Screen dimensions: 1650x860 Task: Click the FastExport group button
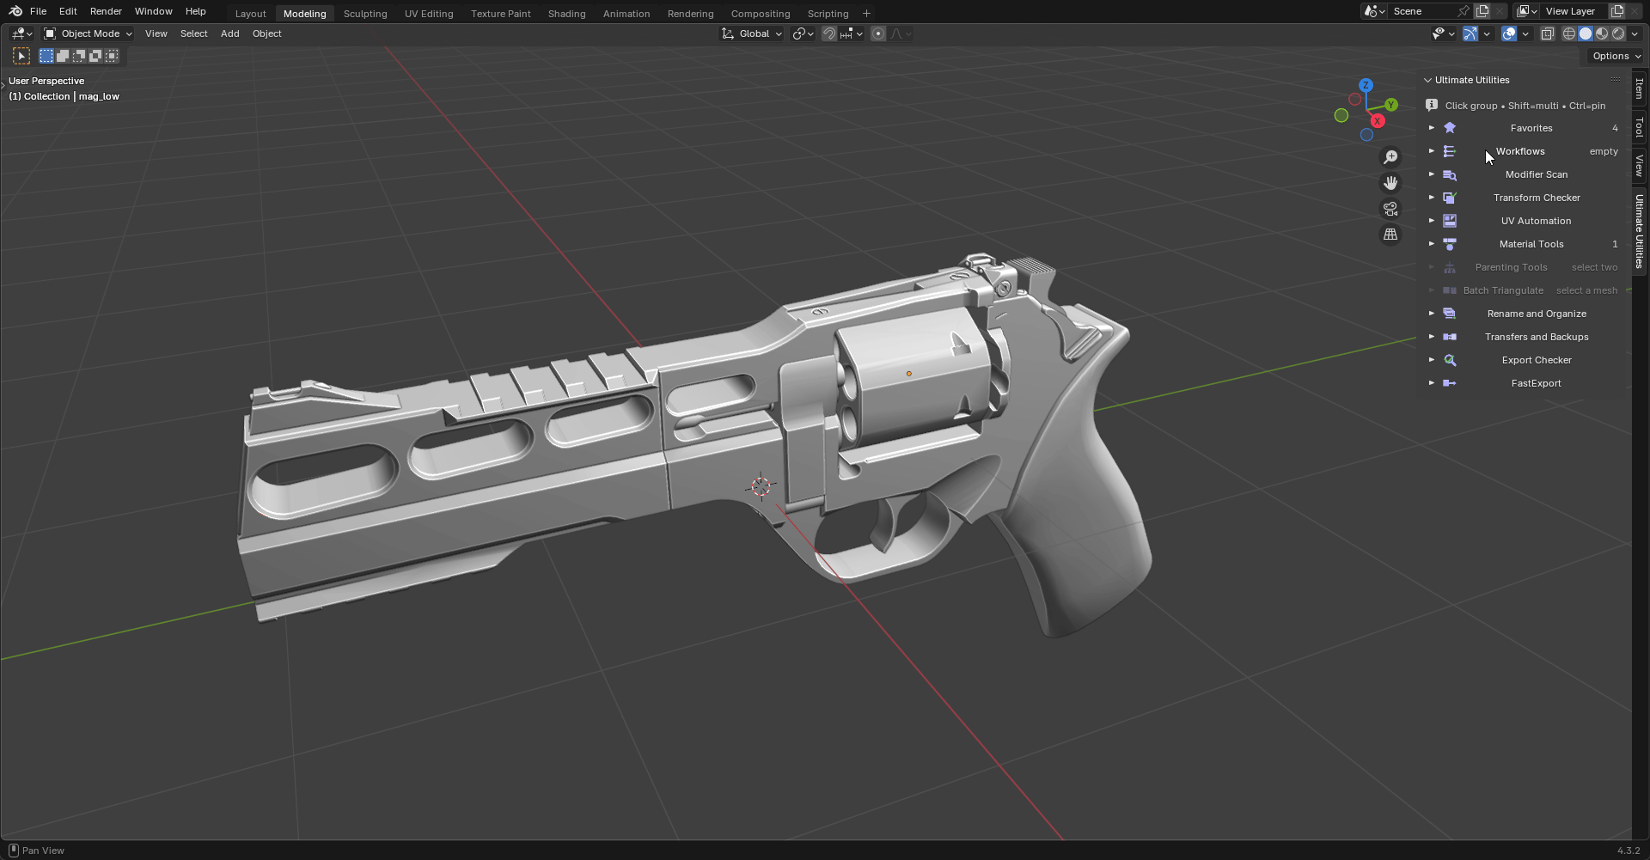click(1536, 383)
